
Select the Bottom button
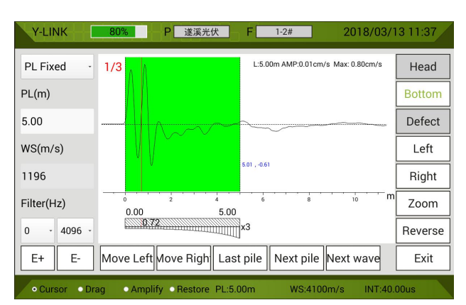click(x=423, y=94)
